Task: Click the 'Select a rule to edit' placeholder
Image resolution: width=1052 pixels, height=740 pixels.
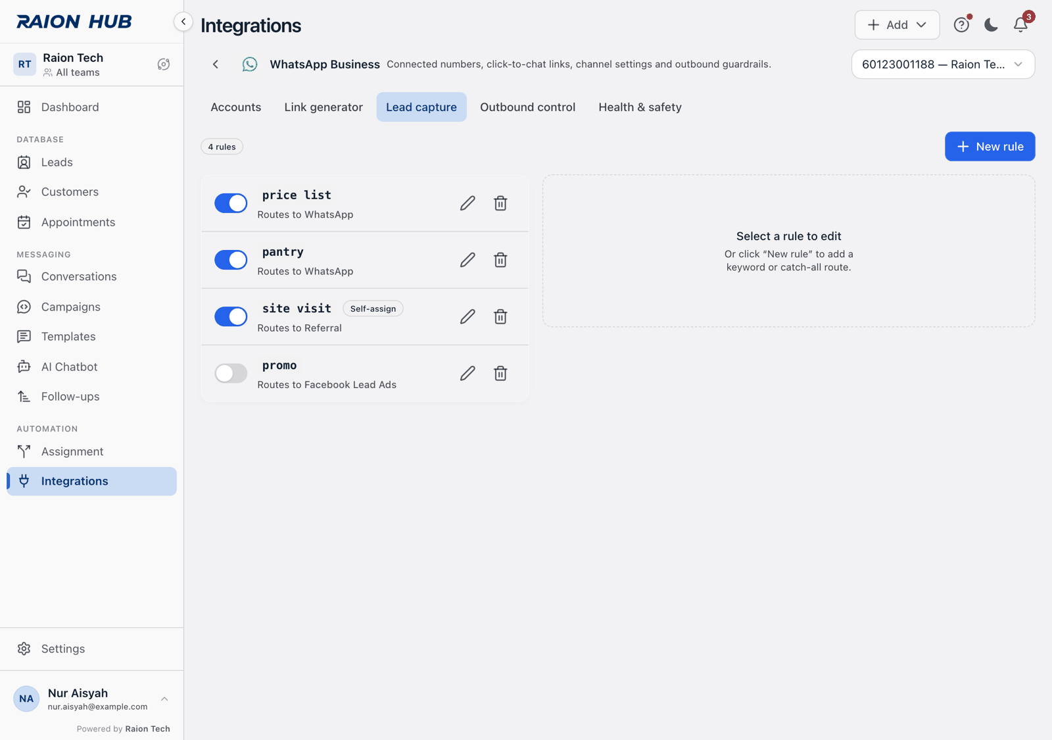Action: (788, 251)
